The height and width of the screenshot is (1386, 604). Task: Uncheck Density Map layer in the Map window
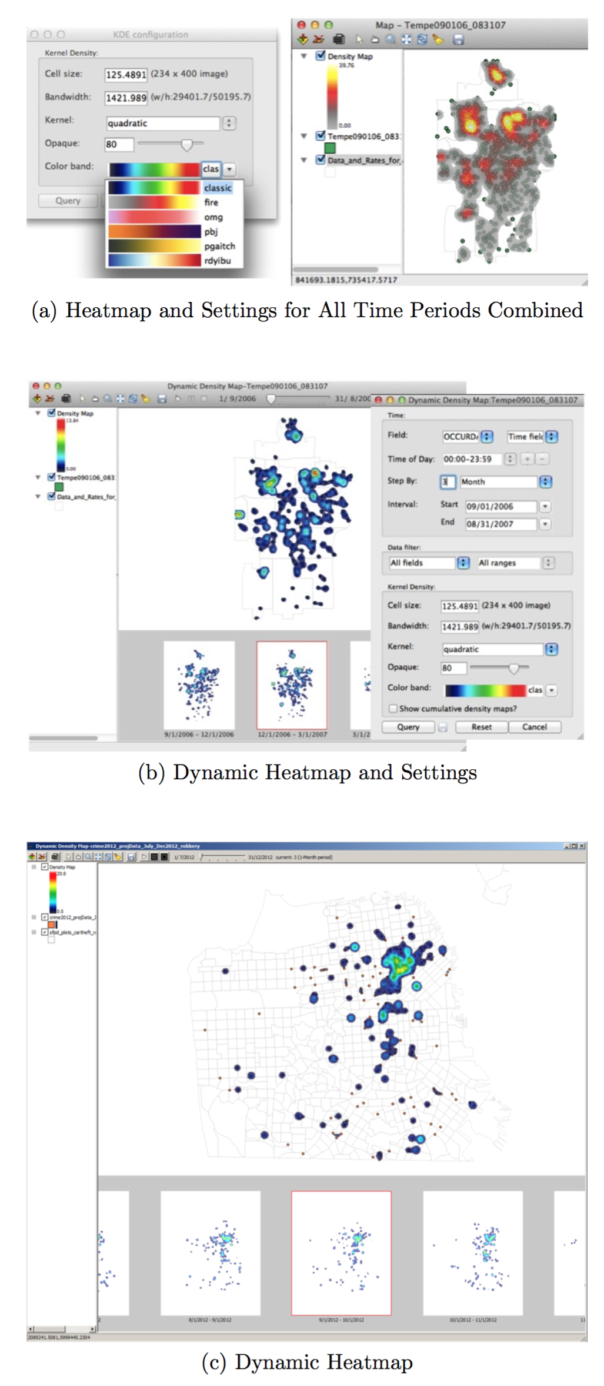[x=321, y=56]
